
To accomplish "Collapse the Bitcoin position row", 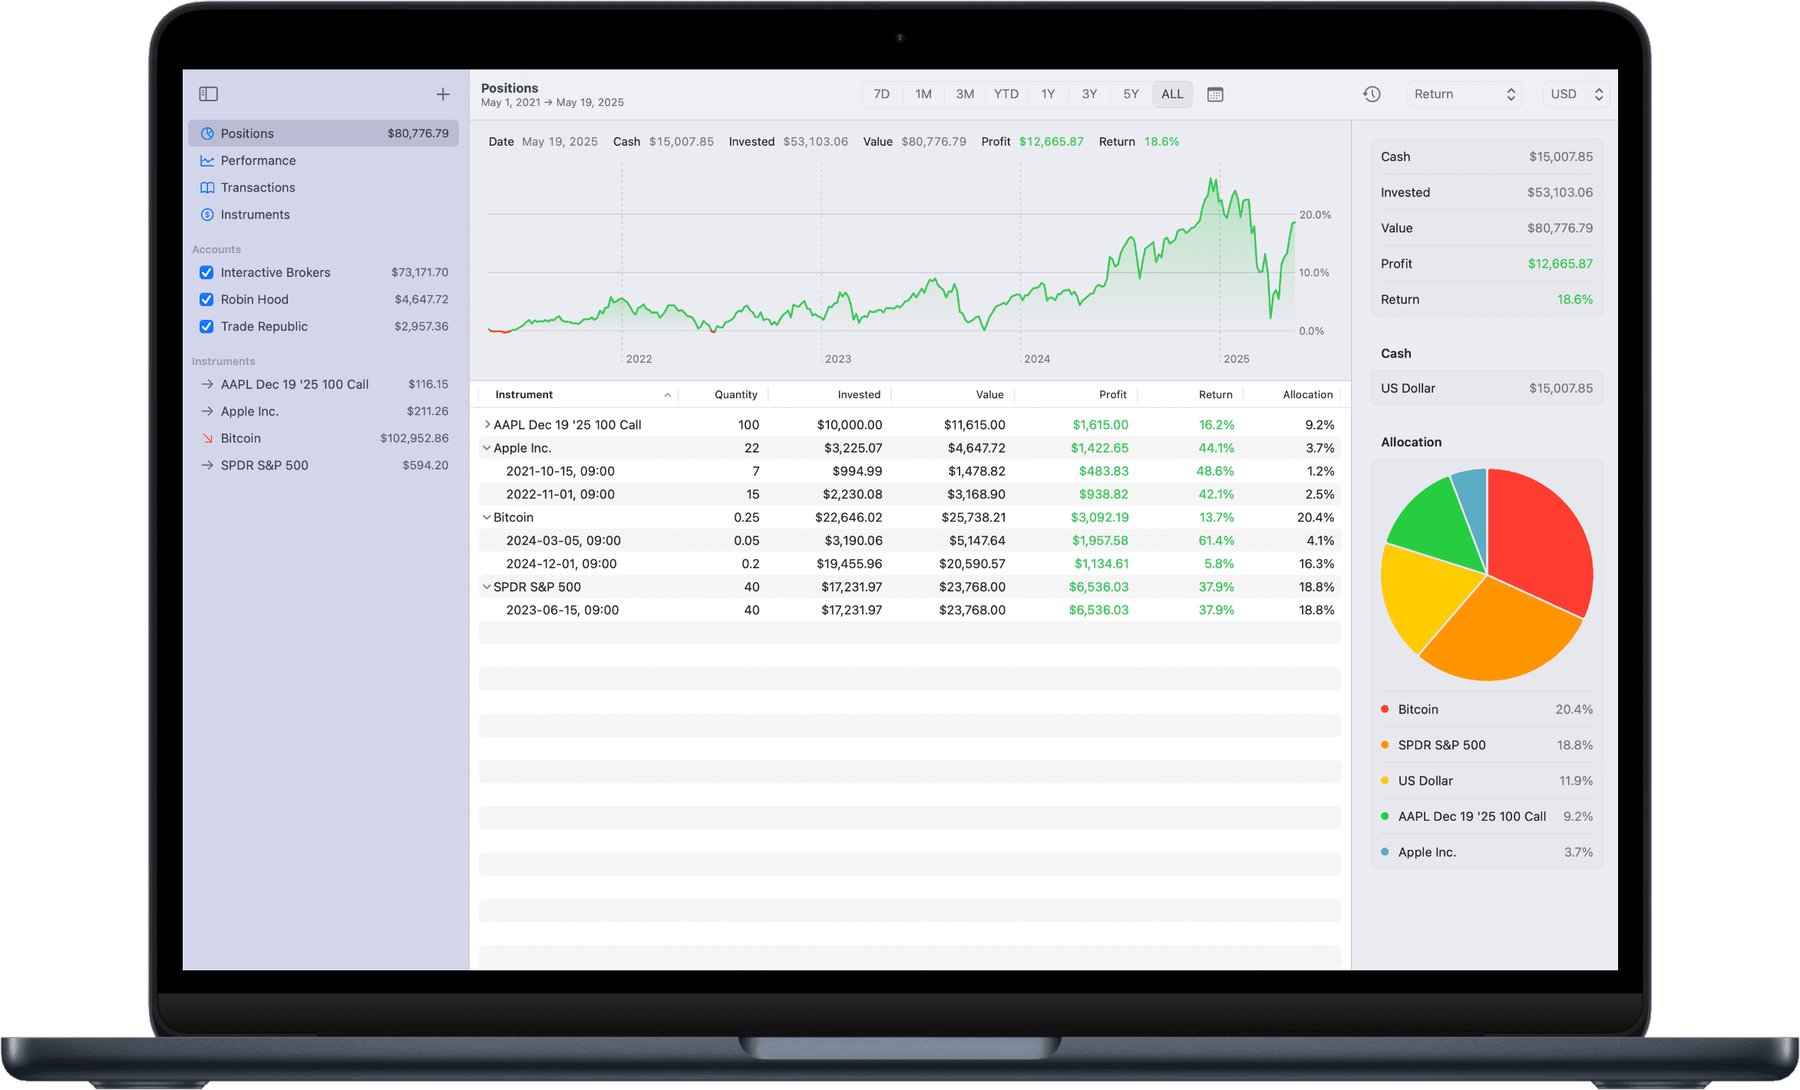I will pyautogui.click(x=487, y=517).
